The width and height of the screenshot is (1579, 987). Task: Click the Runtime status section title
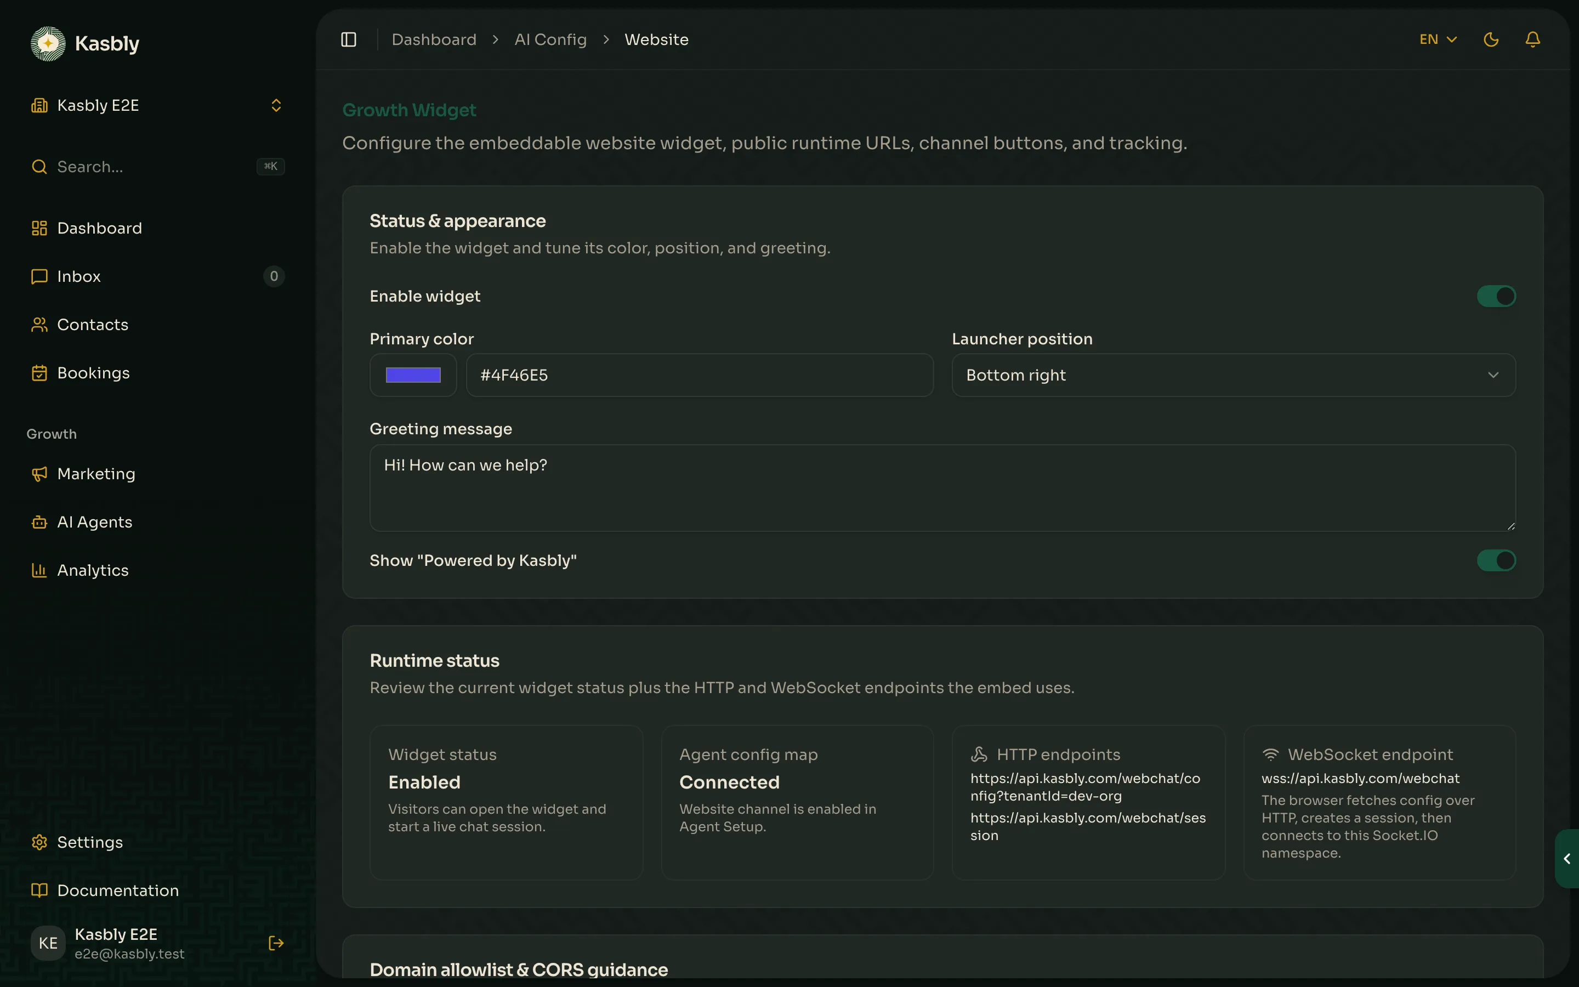click(x=435, y=661)
